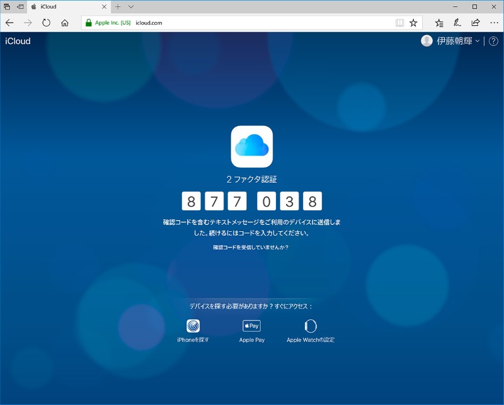The image size is (504, 405).
Task: Open tabs set aside icon
Action: pyautogui.click(x=7, y=6)
